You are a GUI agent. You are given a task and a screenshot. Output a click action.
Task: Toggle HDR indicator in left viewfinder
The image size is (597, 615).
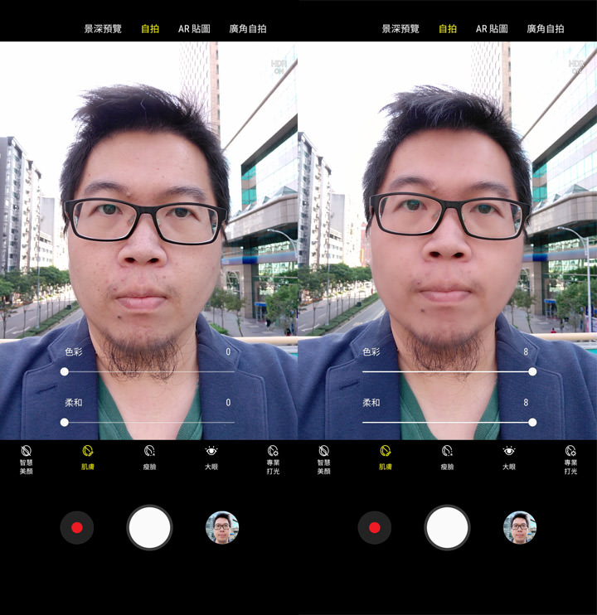pos(279,66)
